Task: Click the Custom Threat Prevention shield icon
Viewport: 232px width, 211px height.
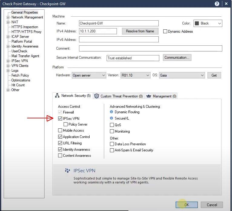Action: coord(97,96)
